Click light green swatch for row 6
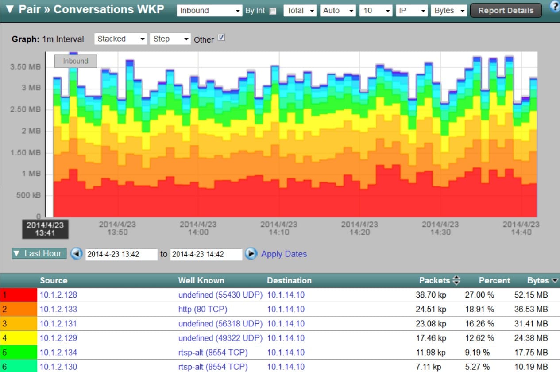Viewport: 560px width, 372px height. 19,366
